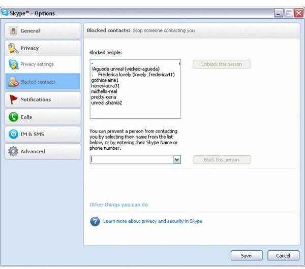Screen dimensions: 305x269
Task: Click the Blocked contacts icon
Action: pos(13,82)
